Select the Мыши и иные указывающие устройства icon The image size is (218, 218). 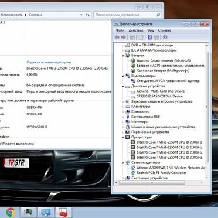pos(128,127)
